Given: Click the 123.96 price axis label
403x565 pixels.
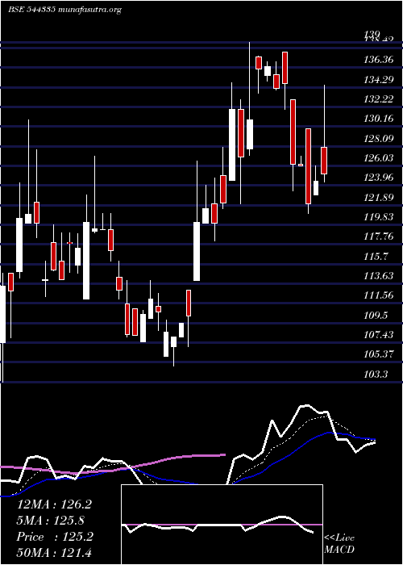Looking at the screenshot, I should (379, 178).
